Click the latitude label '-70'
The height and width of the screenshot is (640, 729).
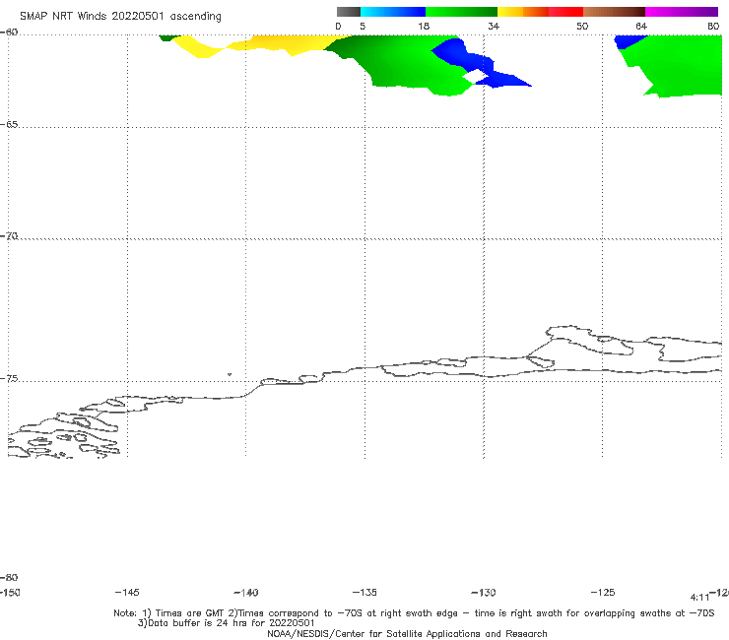(x=9, y=236)
